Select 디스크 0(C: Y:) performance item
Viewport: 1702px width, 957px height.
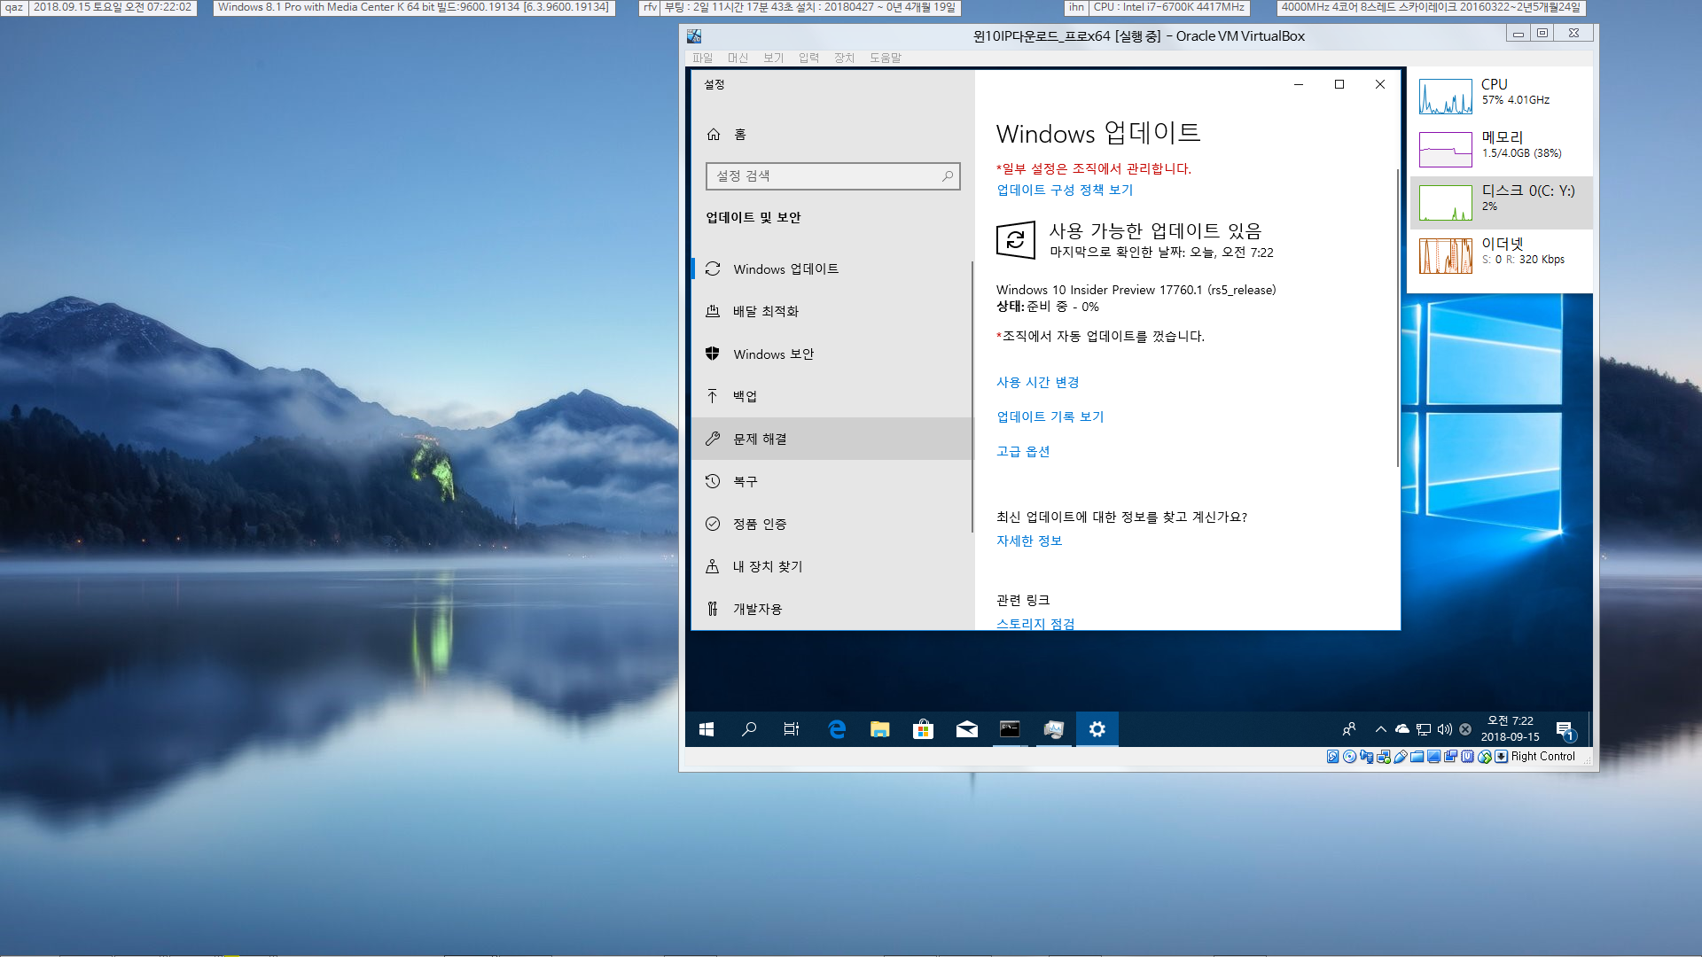pos(1501,202)
